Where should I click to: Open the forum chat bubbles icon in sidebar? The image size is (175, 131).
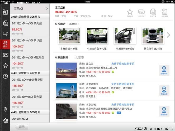pos(6,33)
